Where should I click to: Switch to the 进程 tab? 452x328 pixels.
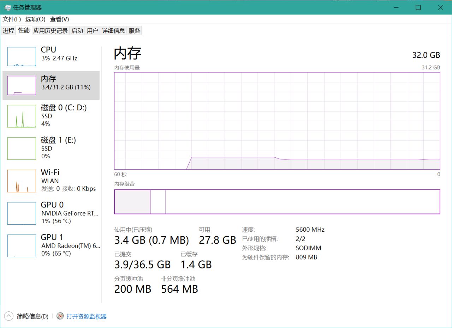click(x=8, y=31)
